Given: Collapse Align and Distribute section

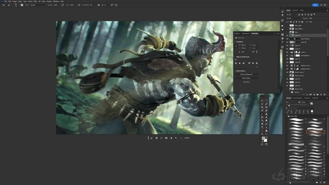Looking at the screenshot, I should pyautogui.click(x=235, y=57).
